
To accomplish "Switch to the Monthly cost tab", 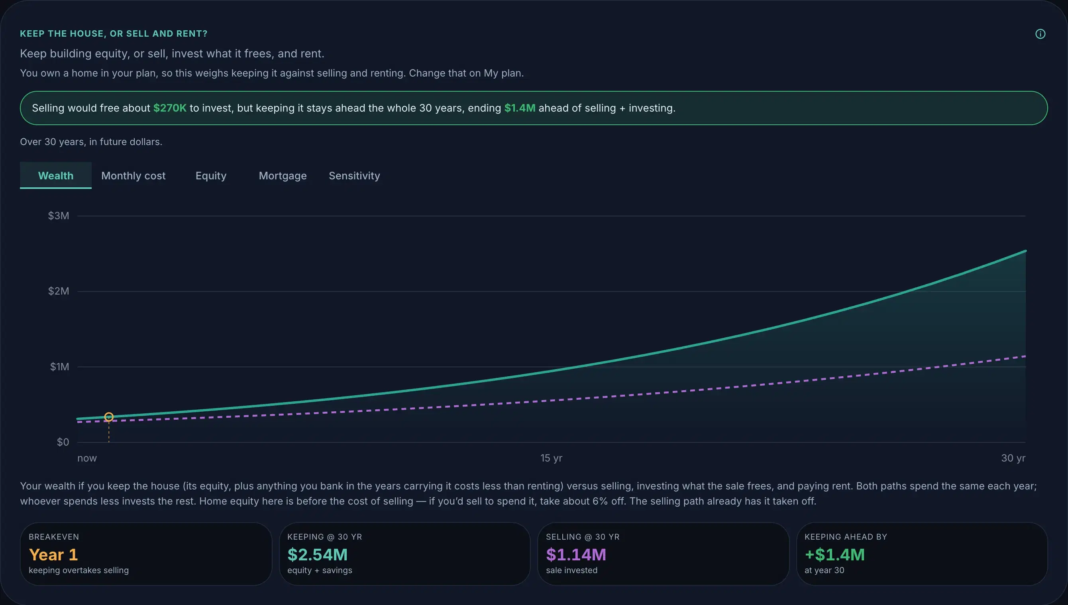I will 133,175.
